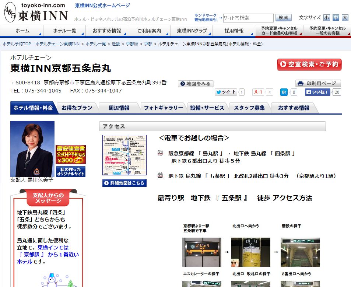This screenshot has height=287, width=351.
Task: Click breadcrumb link 京都
Action: coord(148,44)
